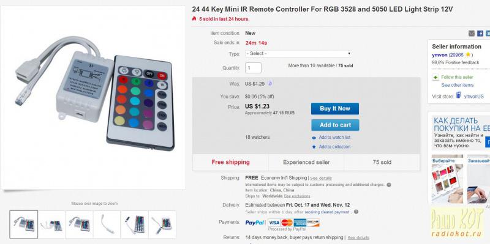This screenshot has height=244, width=490.
Task: Share listing via the Facebook icon
Action: tap(480, 34)
